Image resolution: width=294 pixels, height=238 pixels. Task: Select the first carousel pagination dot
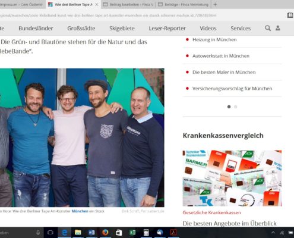(x=229, y=107)
